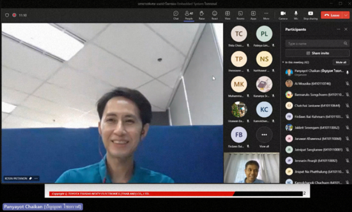Open the View layout options
Viewport: 352px width, 212px height.
coord(228,14)
